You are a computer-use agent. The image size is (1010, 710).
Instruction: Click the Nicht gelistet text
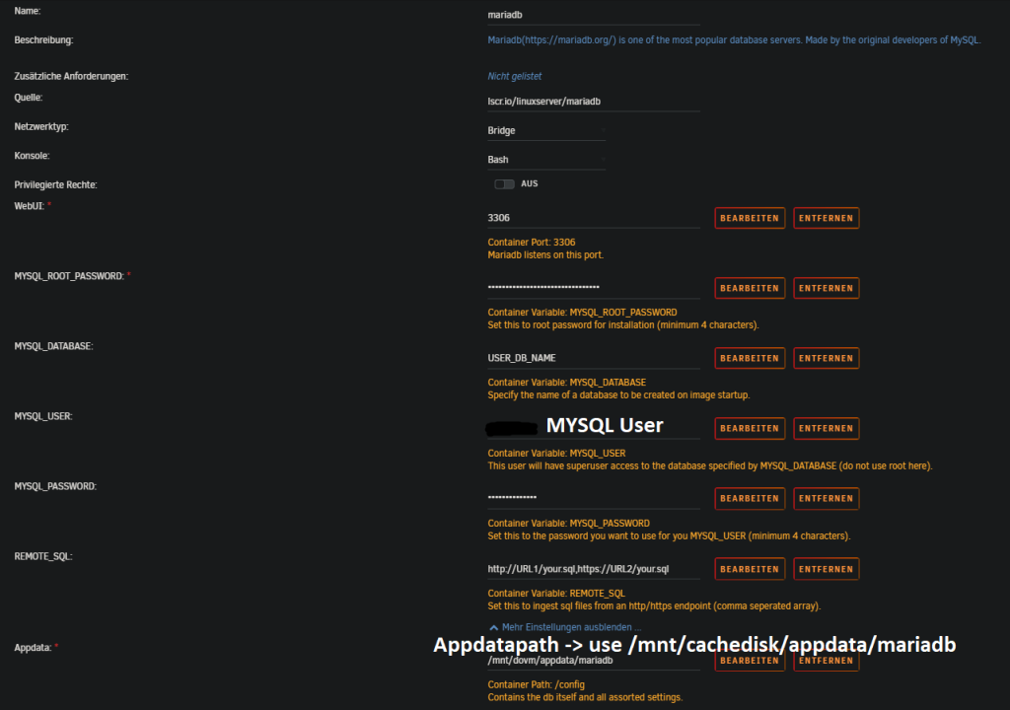[514, 76]
